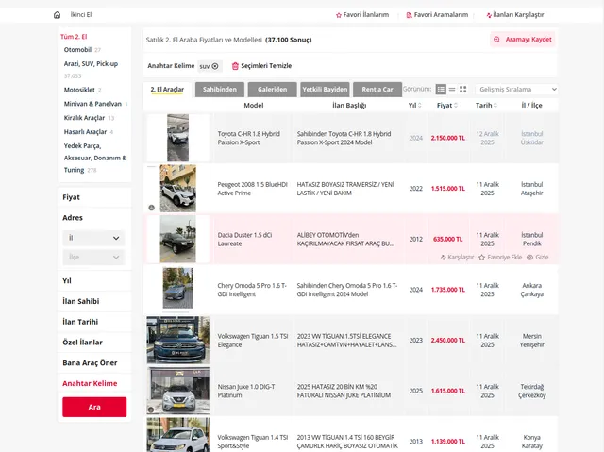Switch to detailed list view icon

[x=441, y=89]
